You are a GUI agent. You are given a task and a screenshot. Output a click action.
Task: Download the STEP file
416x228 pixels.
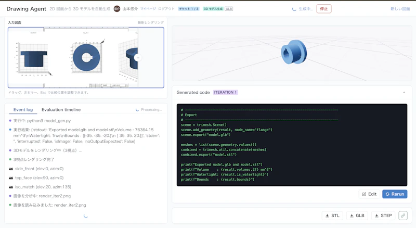383,216
